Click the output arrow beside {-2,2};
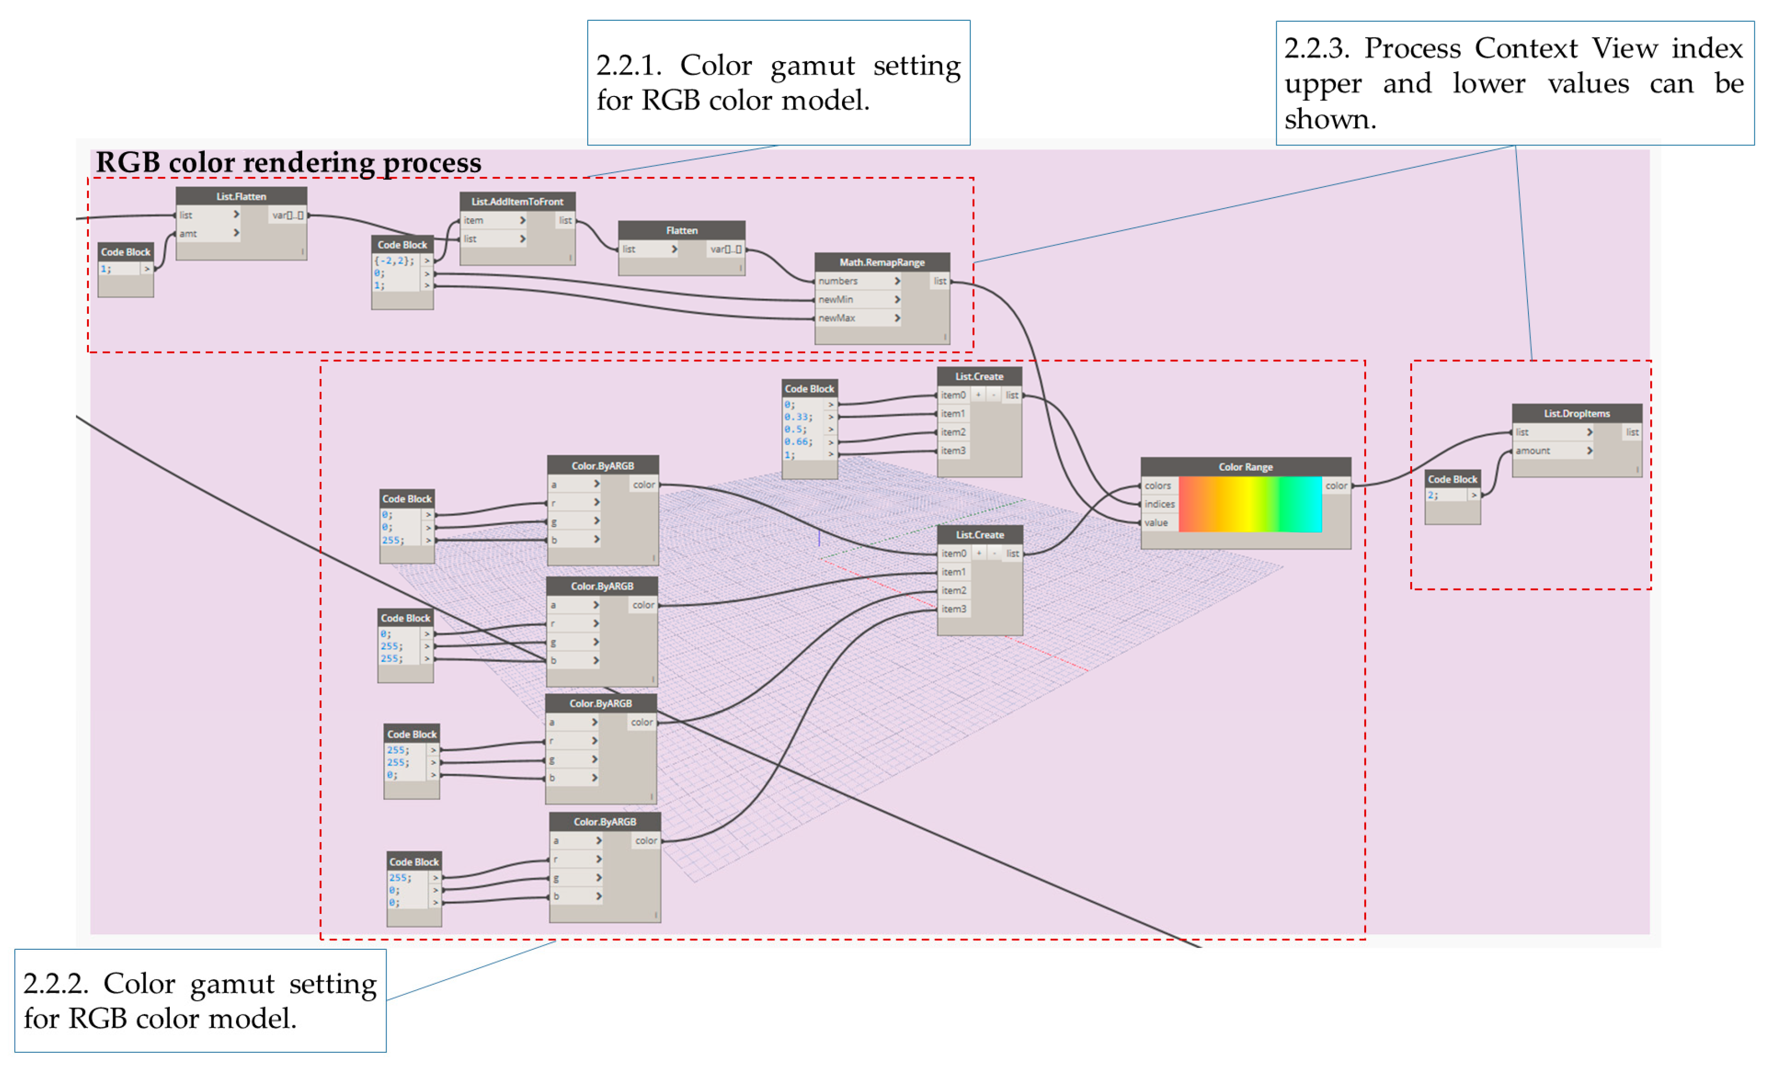Viewport: 1767px width, 1065px height. click(x=427, y=261)
